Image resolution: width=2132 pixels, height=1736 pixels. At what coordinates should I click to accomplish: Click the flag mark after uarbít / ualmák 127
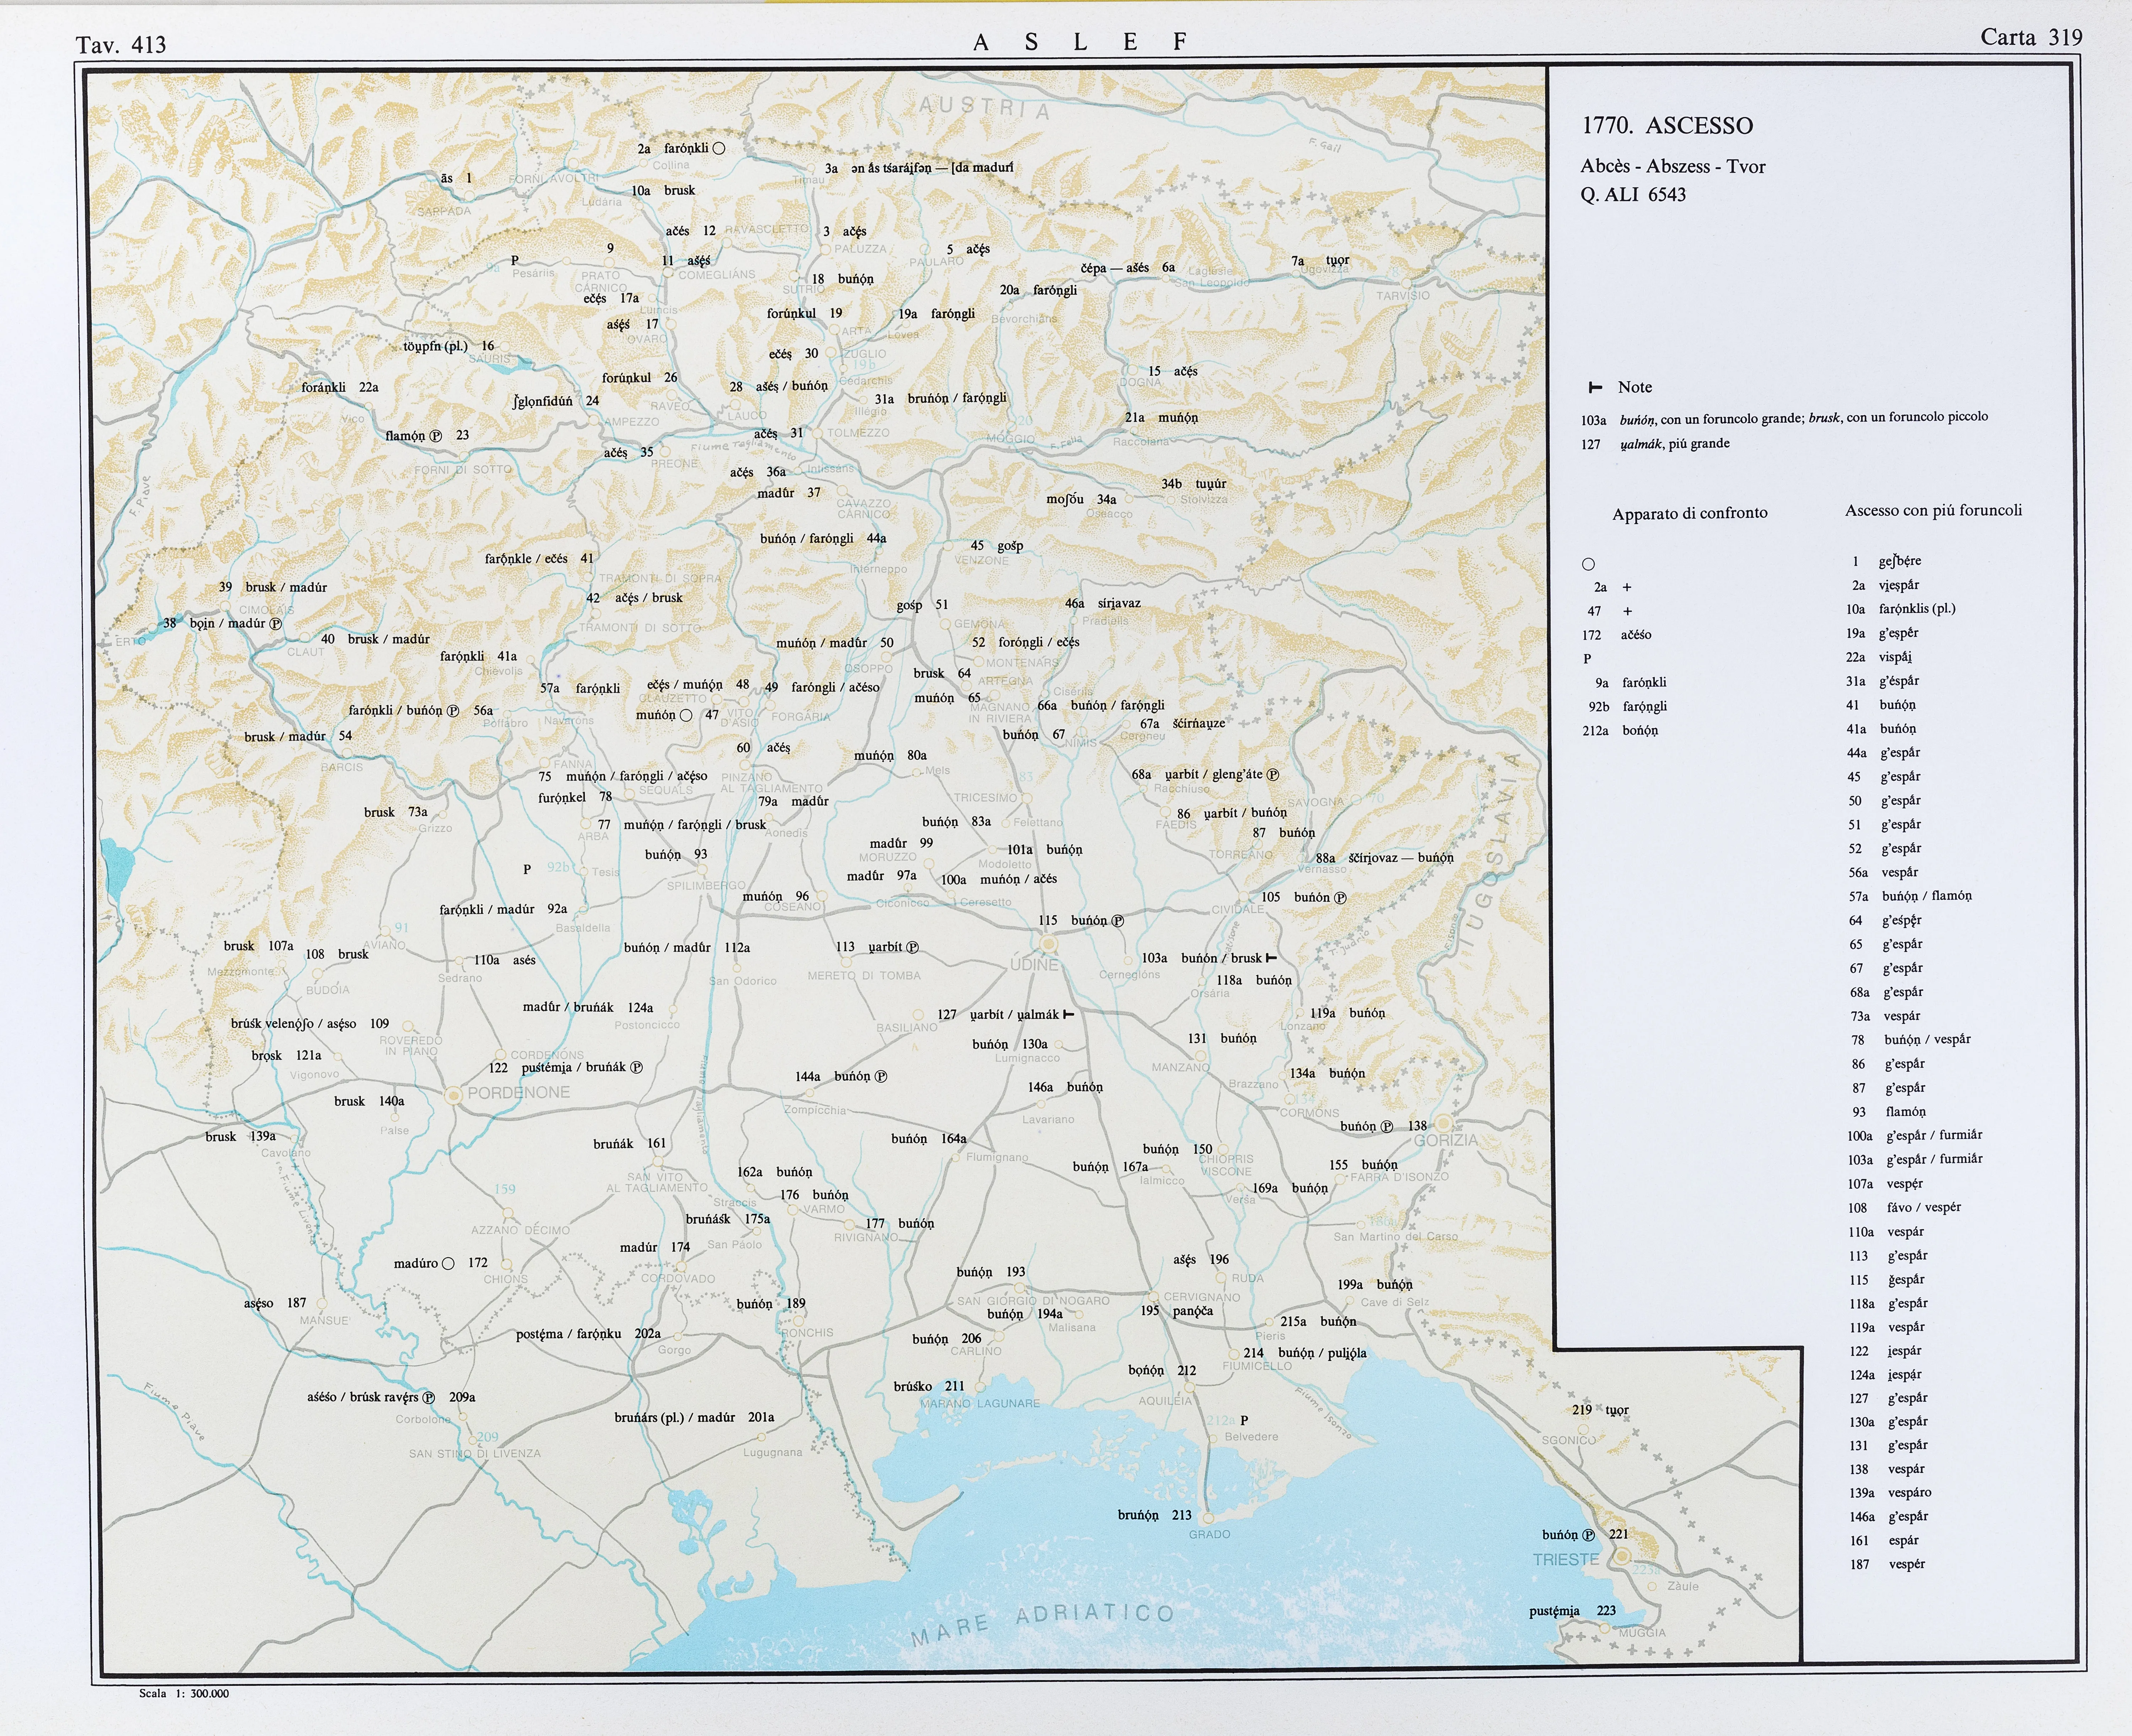pos(1069,1014)
